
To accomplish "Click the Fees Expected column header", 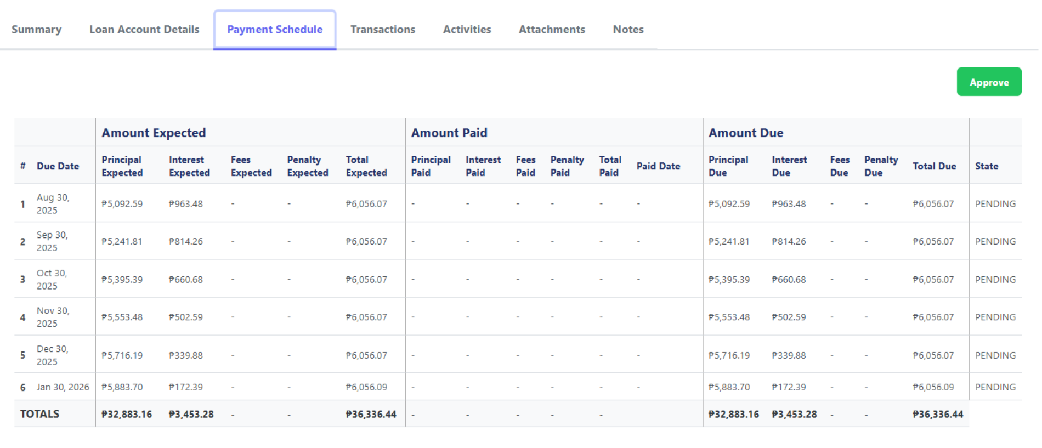I will [x=251, y=166].
